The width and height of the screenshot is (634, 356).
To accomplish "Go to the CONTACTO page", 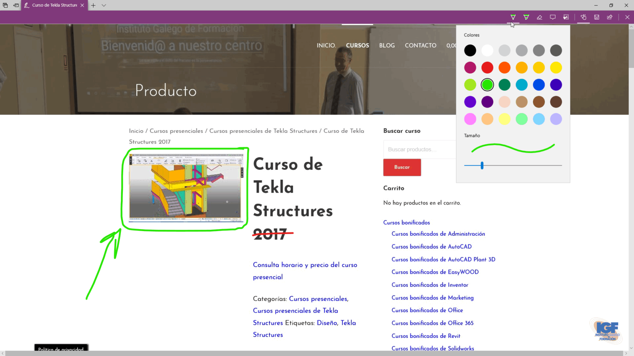I will pyautogui.click(x=420, y=45).
